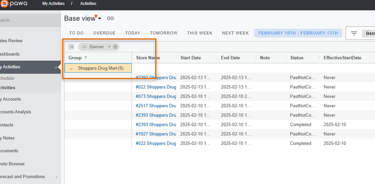Switch to the OVERDUE tab
The height and width of the screenshot is (184, 375).
(x=104, y=33)
